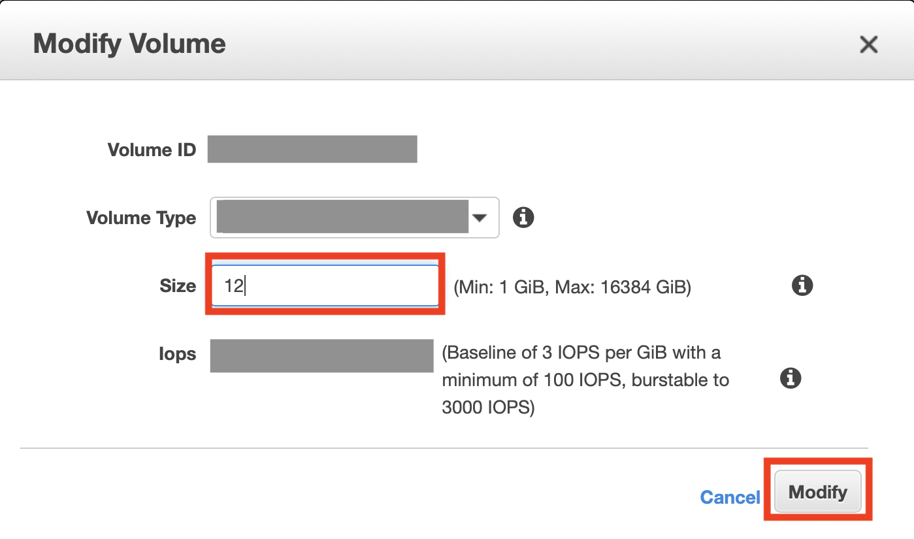Image resolution: width=914 pixels, height=539 pixels.
Task: Expand the Volume Type dropdown arrow
Action: (x=480, y=218)
